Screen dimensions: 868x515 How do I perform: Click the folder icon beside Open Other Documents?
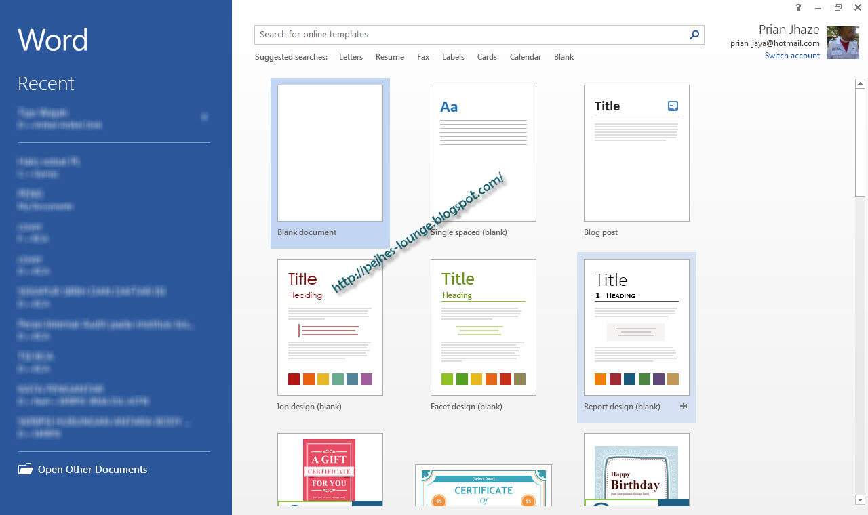(x=26, y=469)
